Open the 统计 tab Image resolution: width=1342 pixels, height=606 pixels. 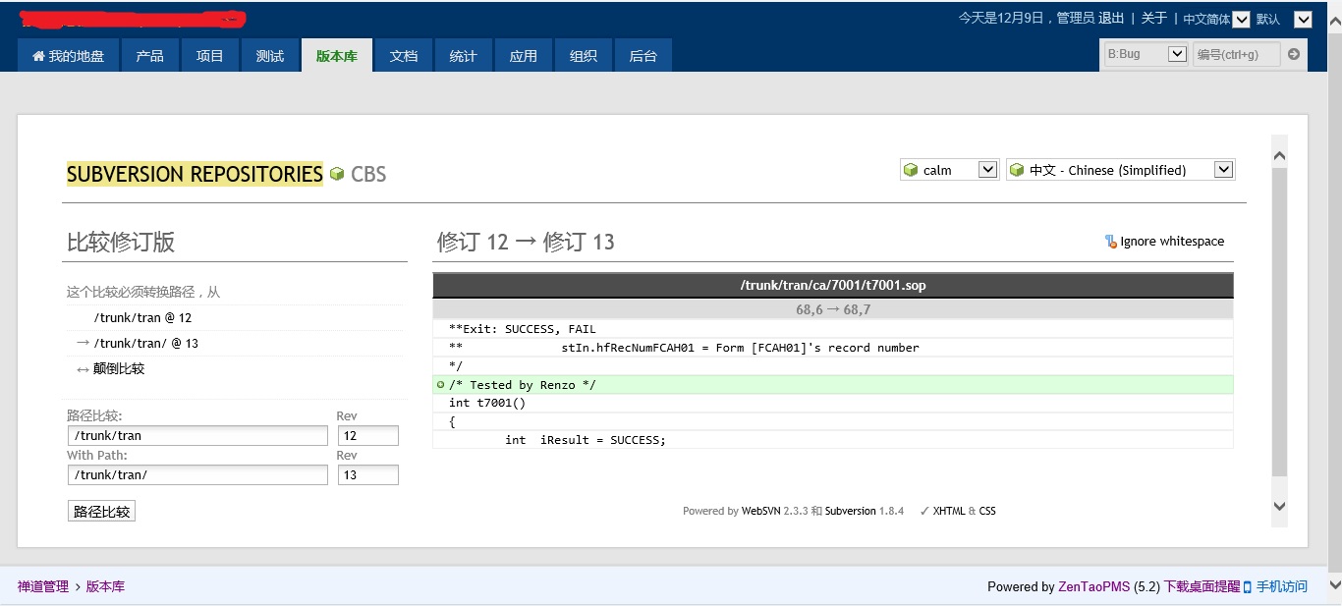point(464,56)
